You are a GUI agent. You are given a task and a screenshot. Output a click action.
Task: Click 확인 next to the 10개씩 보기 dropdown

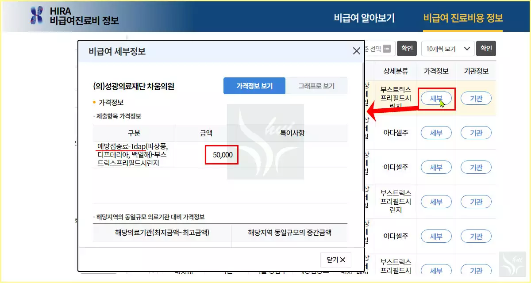click(x=485, y=49)
